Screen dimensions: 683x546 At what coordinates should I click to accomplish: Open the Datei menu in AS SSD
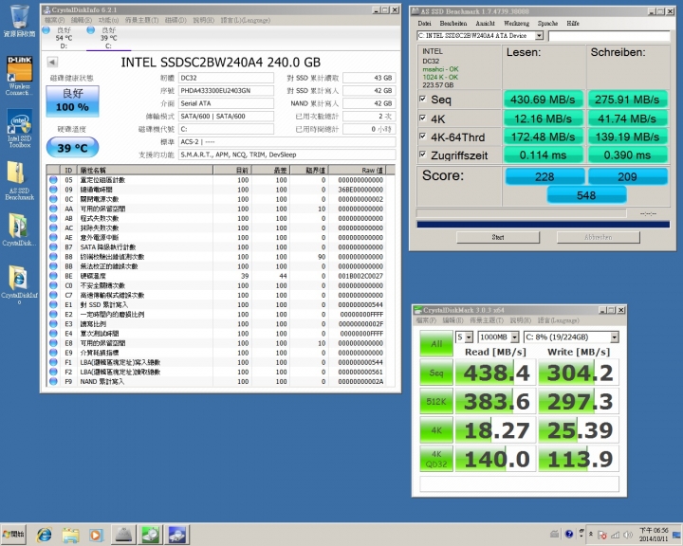click(424, 23)
